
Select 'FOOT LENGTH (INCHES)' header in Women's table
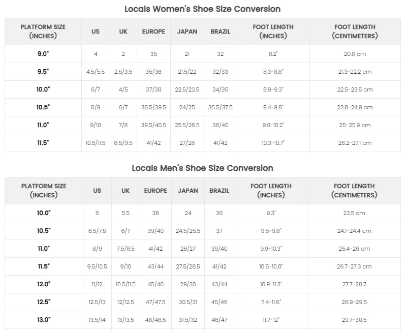pyautogui.click(x=273, y=32)
